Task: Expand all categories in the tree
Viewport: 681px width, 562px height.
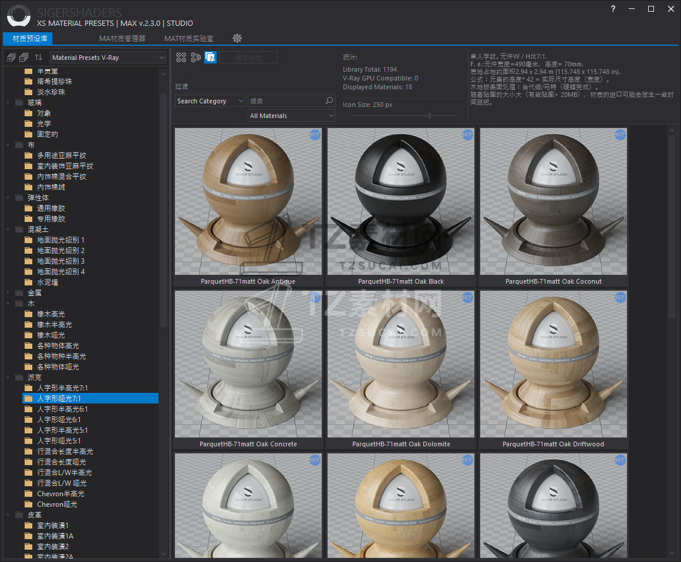Action: click(x=11, y=58)
